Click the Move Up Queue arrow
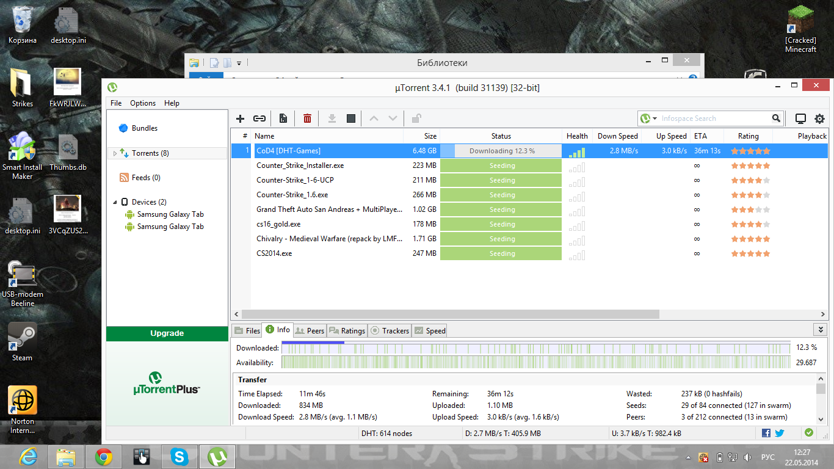This screenshot has height=469, width=834. pos(374,118)
